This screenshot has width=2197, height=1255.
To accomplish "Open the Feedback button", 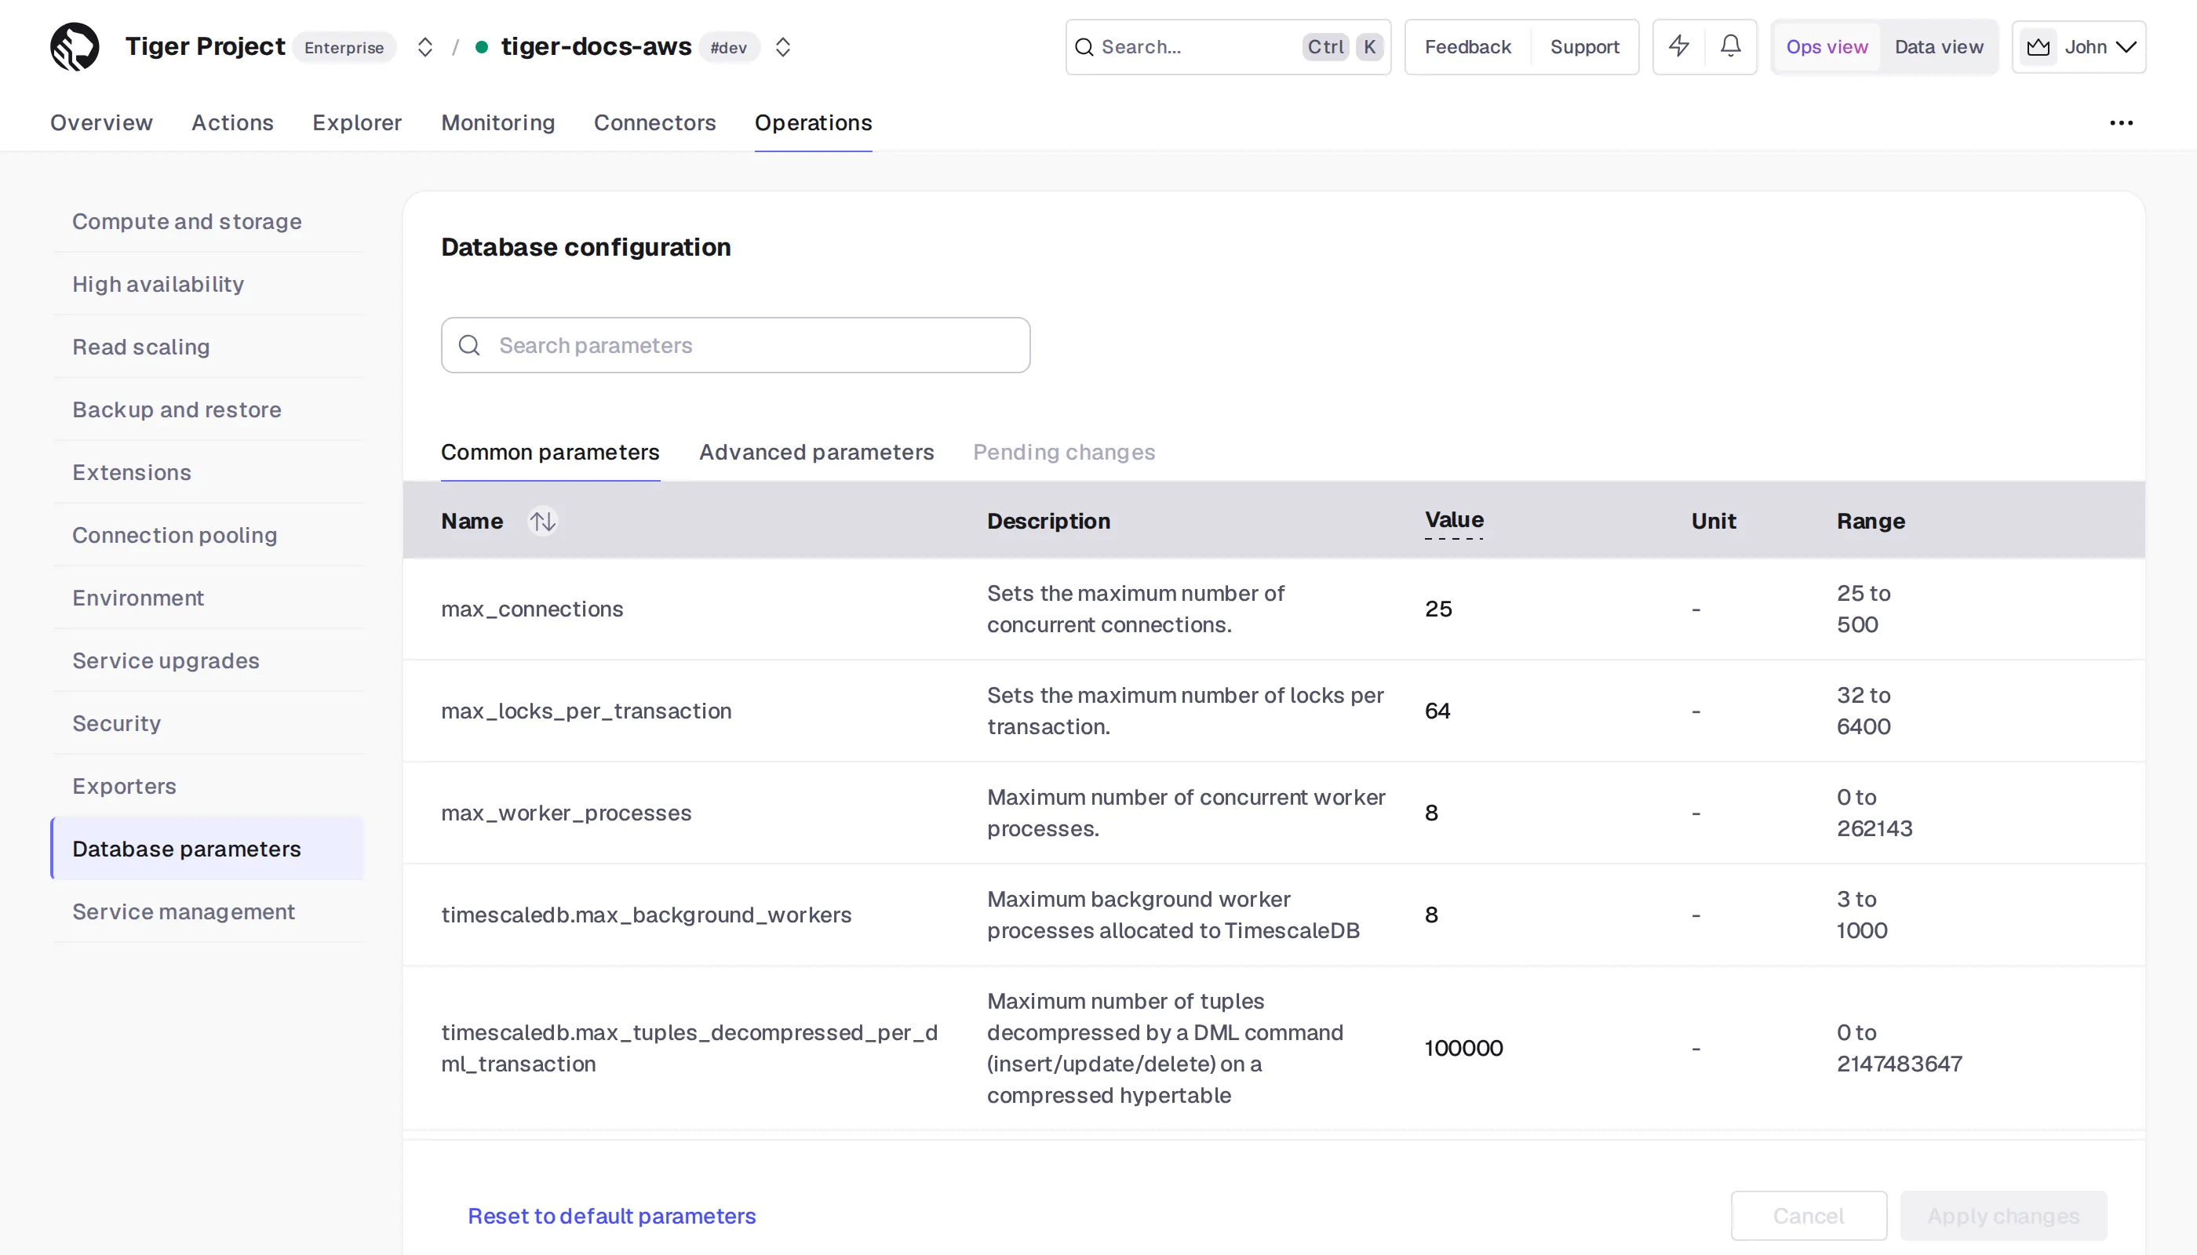I will tap(1467, 47).
